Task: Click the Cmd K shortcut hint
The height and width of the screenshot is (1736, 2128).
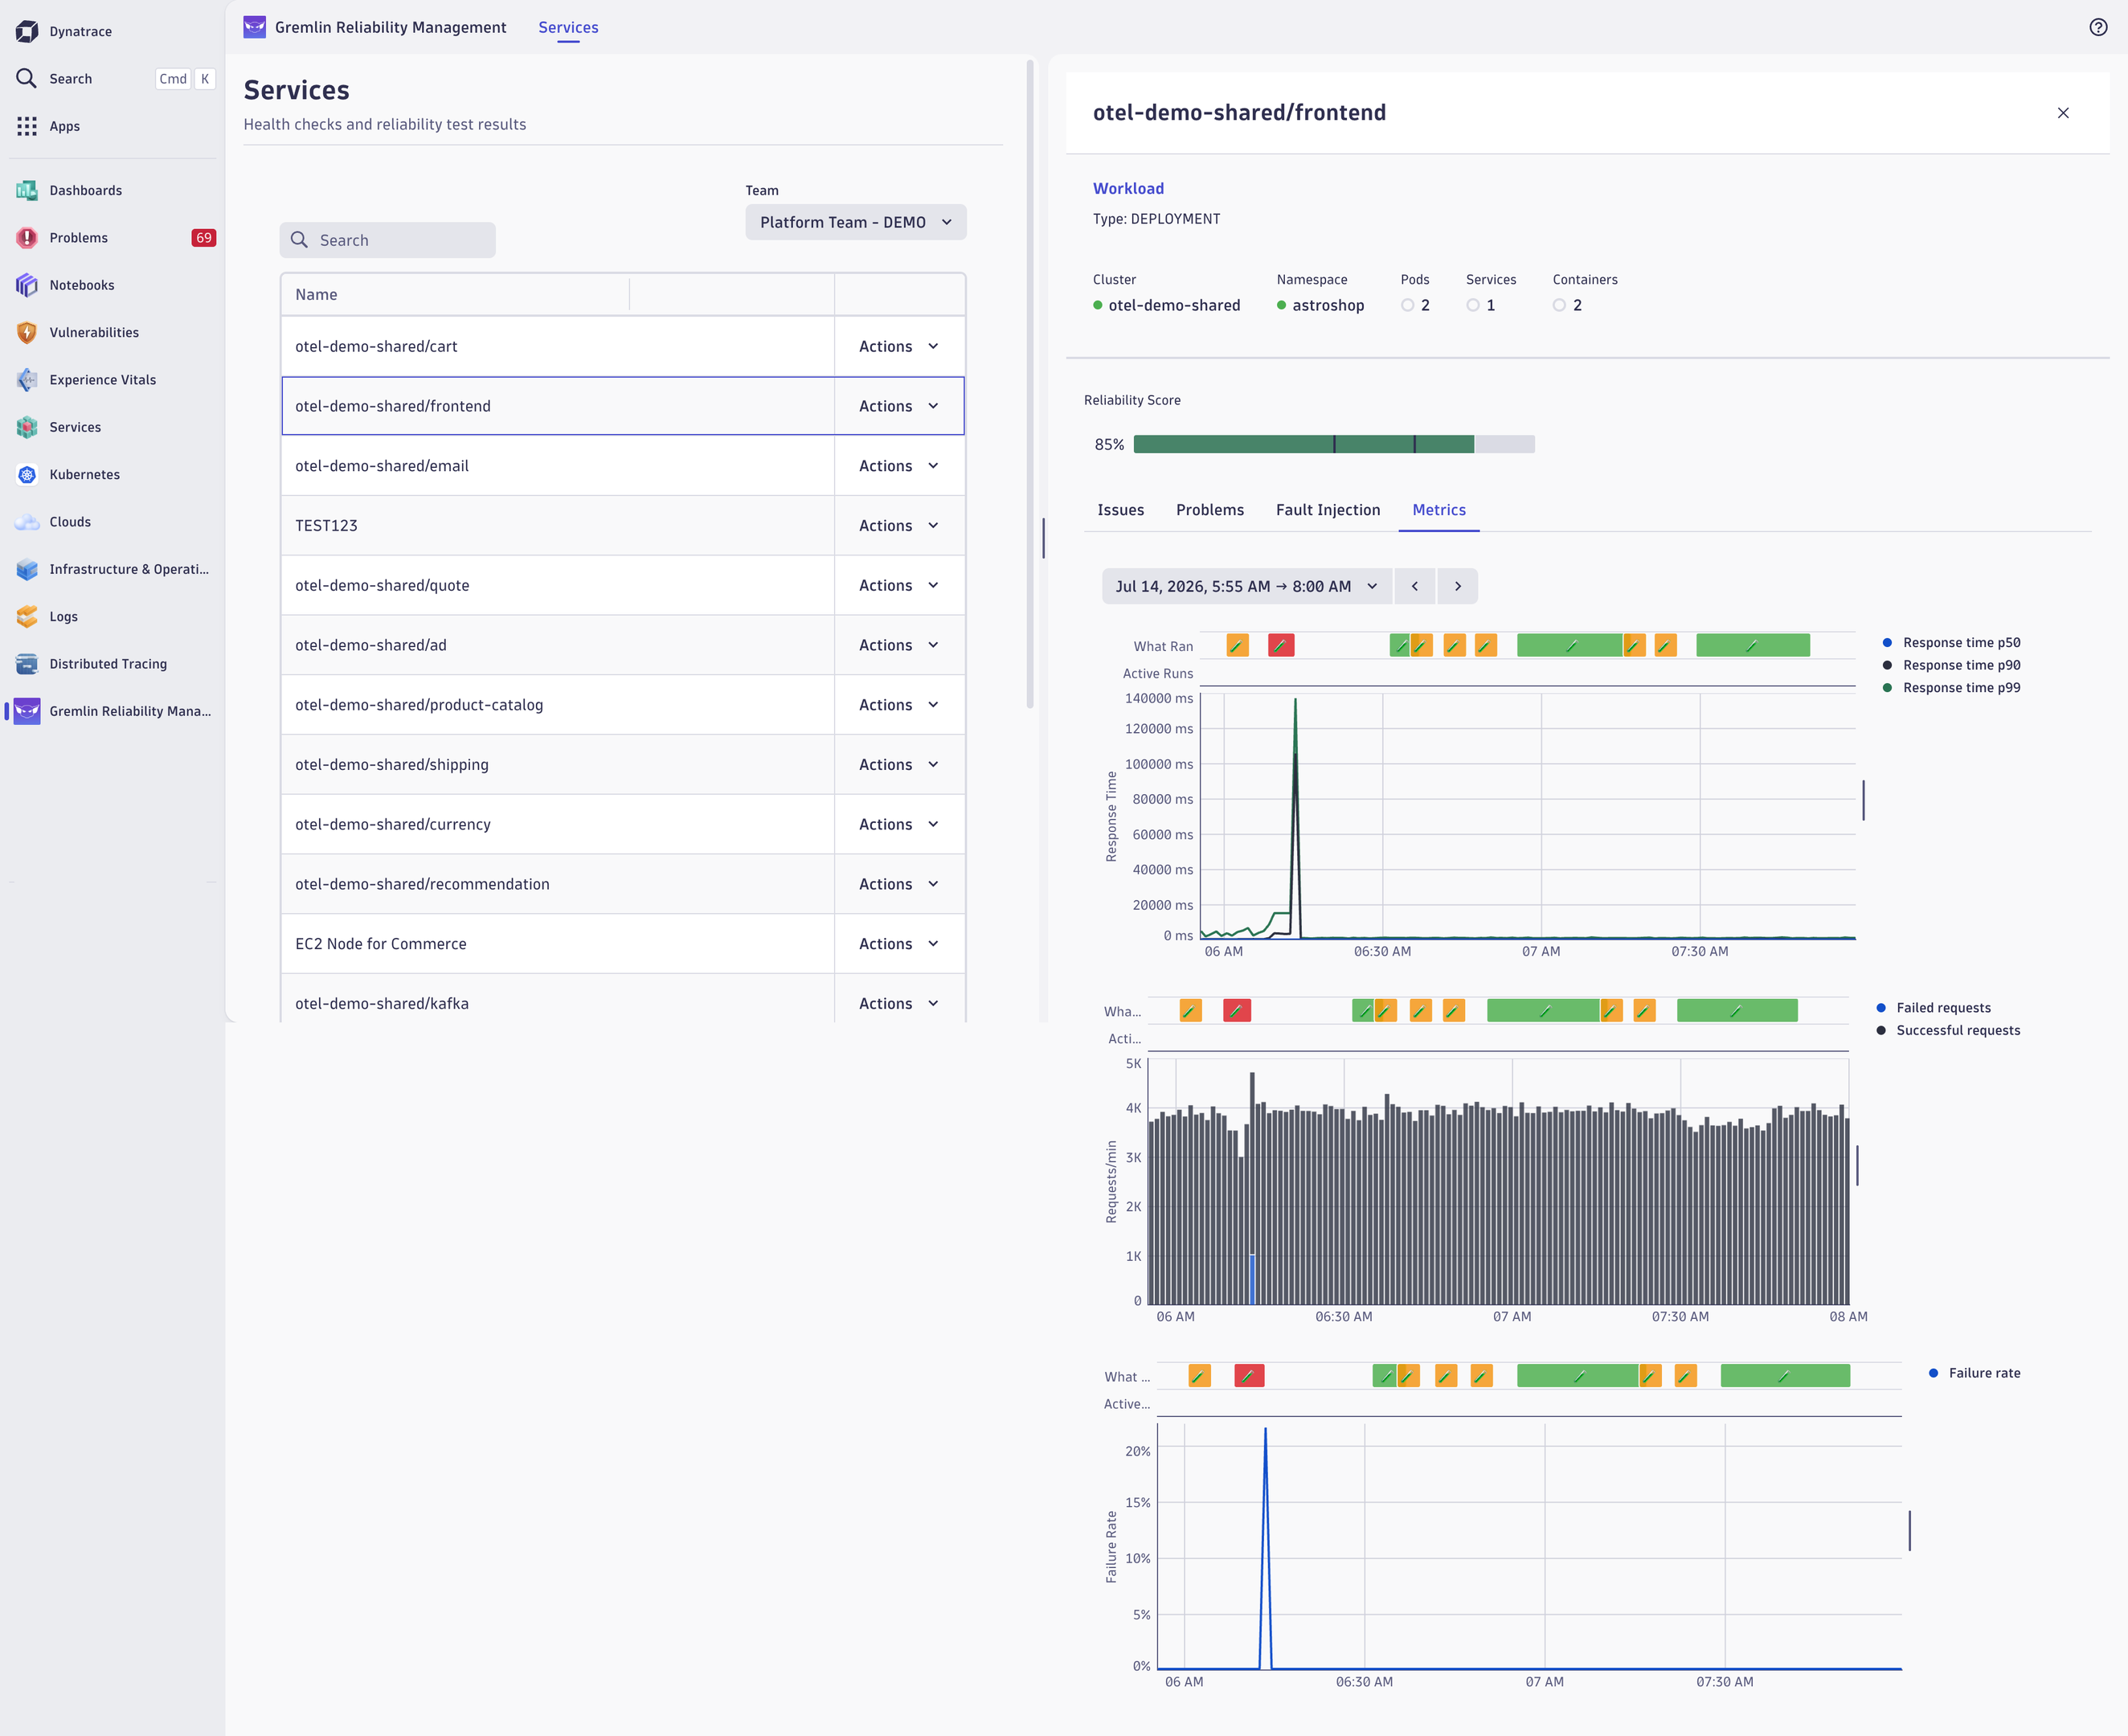Action: point(185,79)
